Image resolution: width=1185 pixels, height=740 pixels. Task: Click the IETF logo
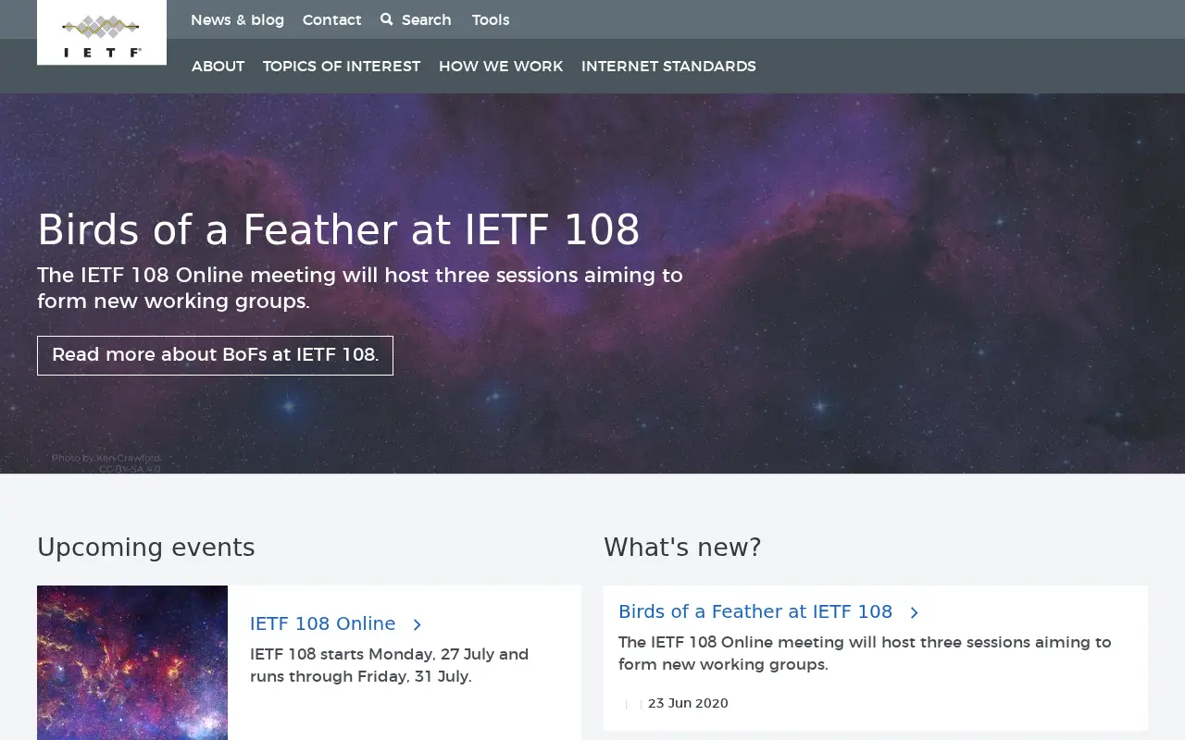click(102, 32)
